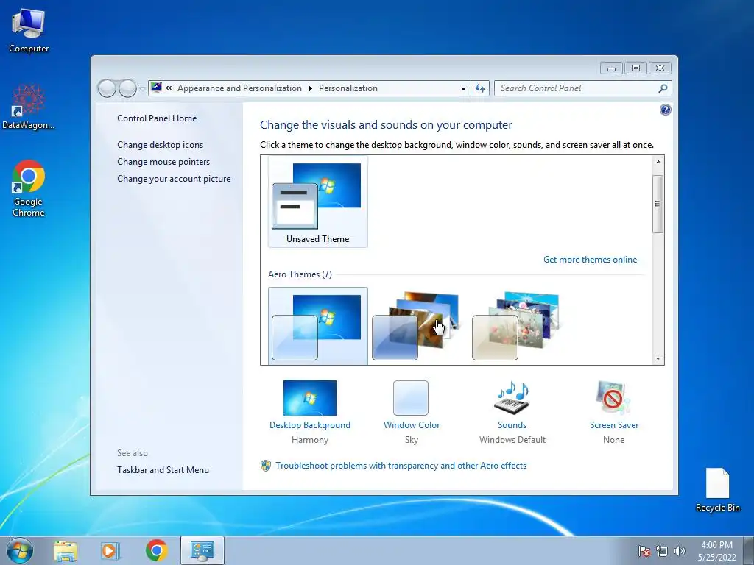Screen dimensions: 754x565
Task: Expand the arrow after Appearance and Personalization
Action: (310, 88)
